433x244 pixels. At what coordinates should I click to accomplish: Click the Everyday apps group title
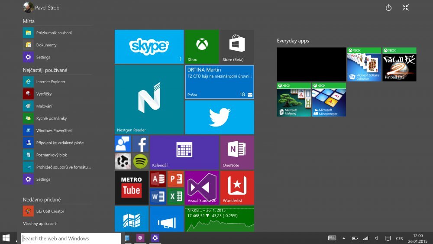293,41
